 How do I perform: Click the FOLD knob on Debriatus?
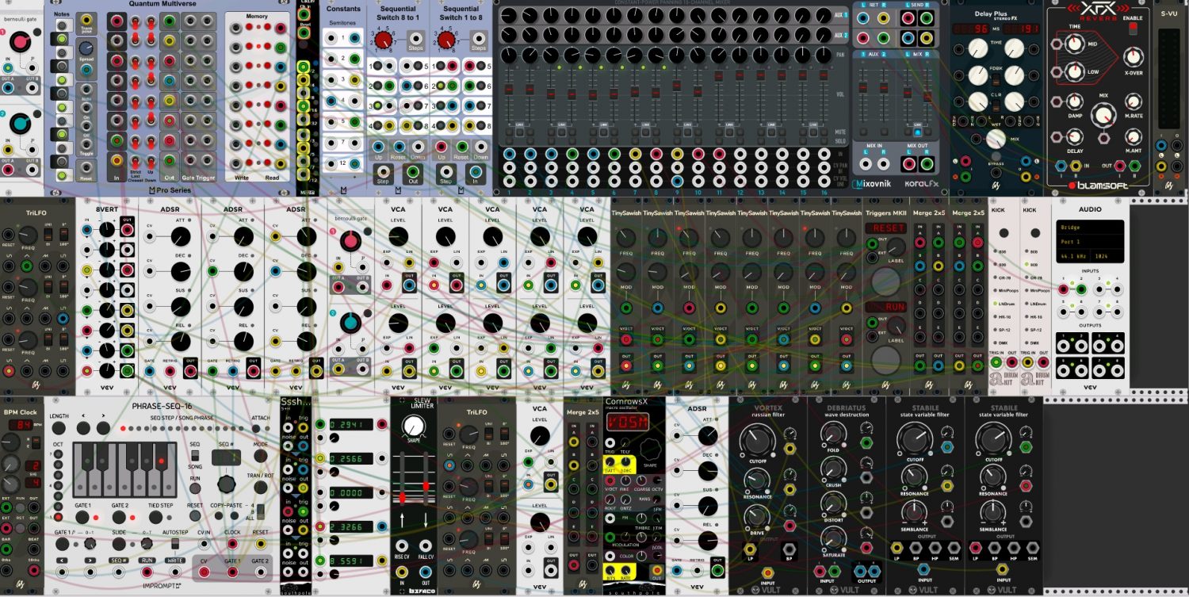pyautogui.click(x=832, y=433)
